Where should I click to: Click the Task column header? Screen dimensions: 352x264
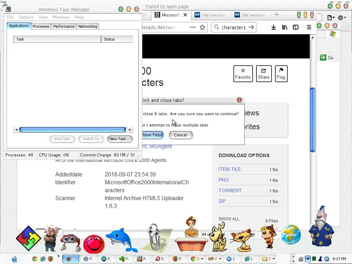tap(57, 39)
